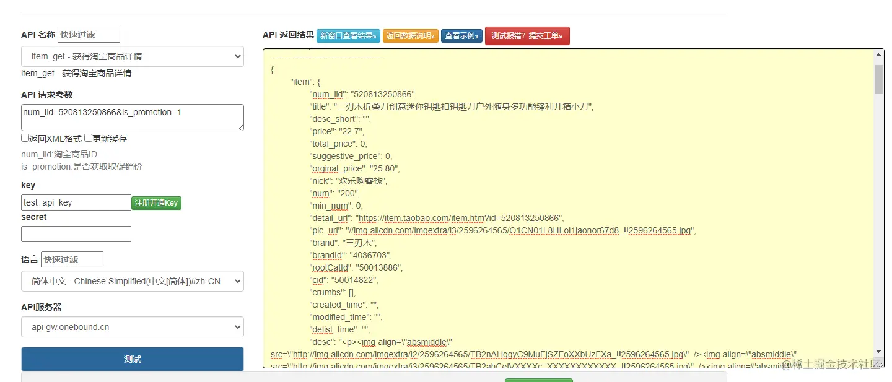Click the "created_time" line
Screen dimensions: 892x382
click(x=344, y=305)
